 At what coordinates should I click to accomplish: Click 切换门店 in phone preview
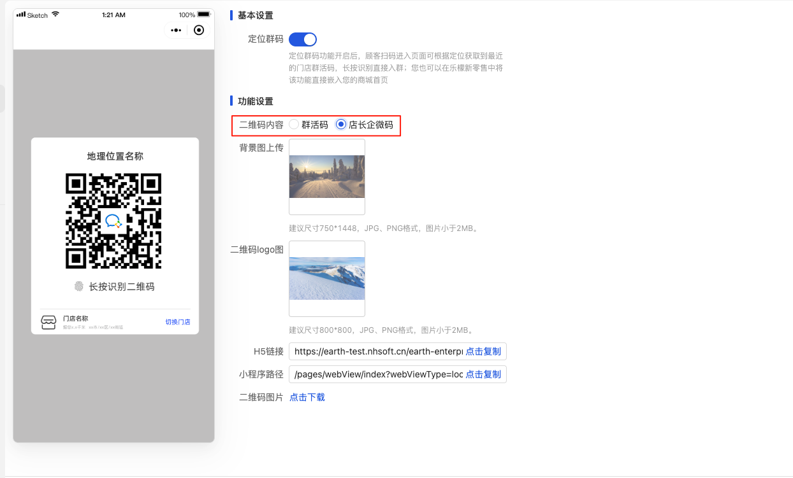coord(178,322)
